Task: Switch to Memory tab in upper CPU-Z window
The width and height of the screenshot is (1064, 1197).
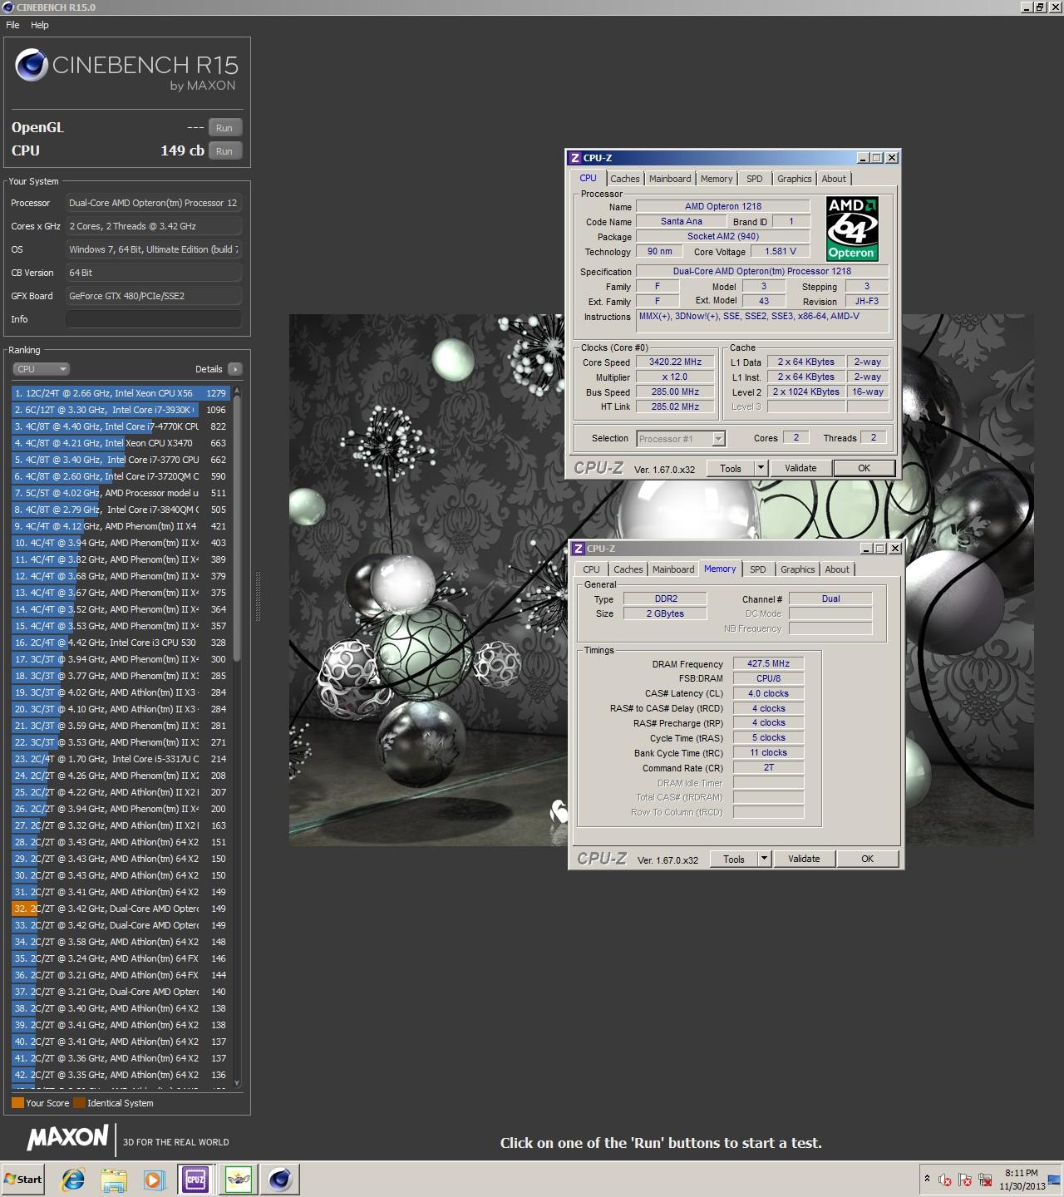Action: (717, 179)
